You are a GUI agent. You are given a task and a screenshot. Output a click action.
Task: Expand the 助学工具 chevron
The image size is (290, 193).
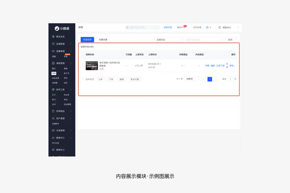[71, 89]
